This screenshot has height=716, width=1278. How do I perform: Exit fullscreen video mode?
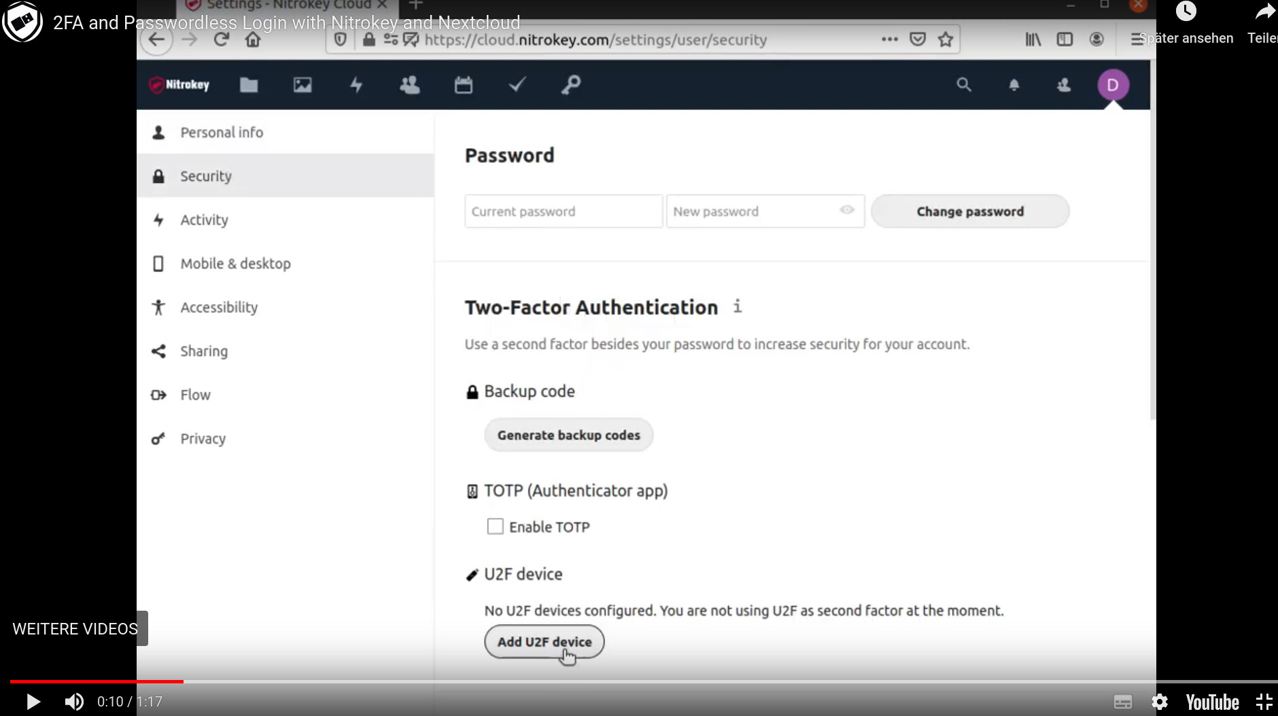[x=1264, y=702]
